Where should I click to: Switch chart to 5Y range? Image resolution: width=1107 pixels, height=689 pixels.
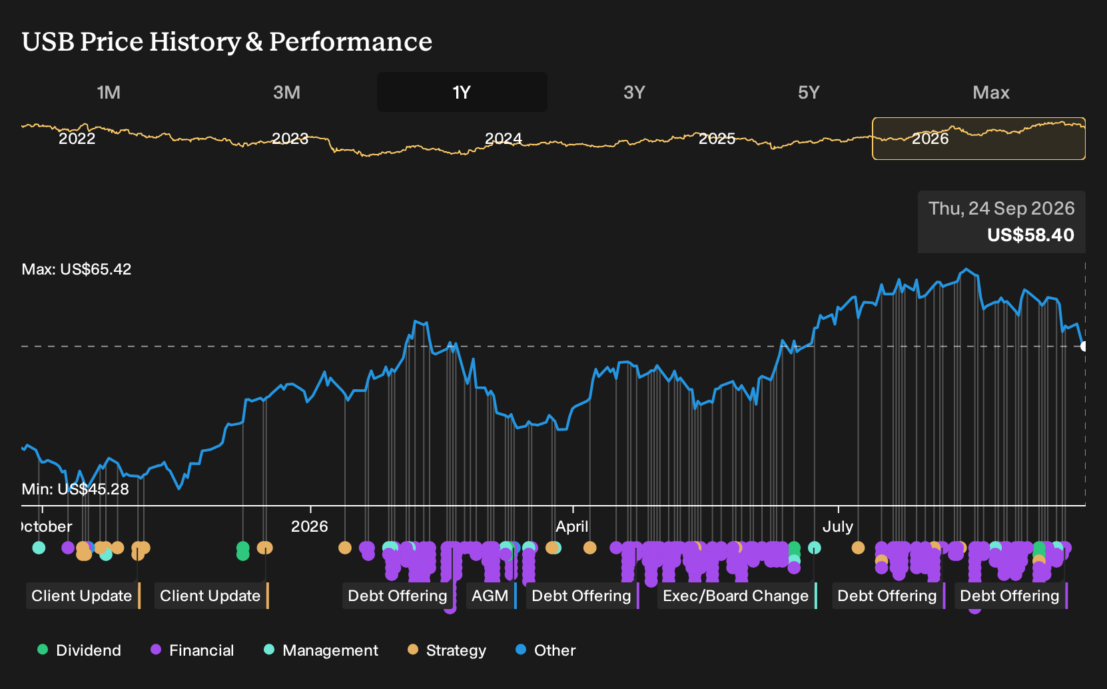pyautogui.click(x=809, y=92)
